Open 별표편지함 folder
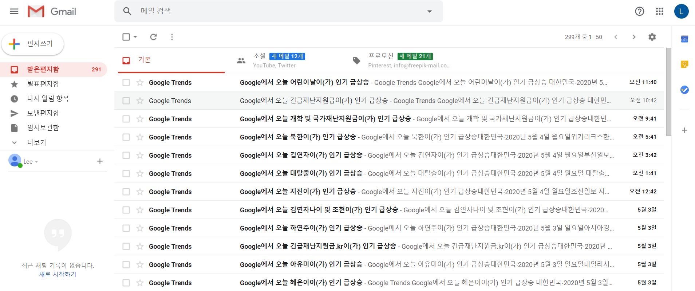Viewport: 695px width, 291px height. pyautogui.click(x=54, y=84)
